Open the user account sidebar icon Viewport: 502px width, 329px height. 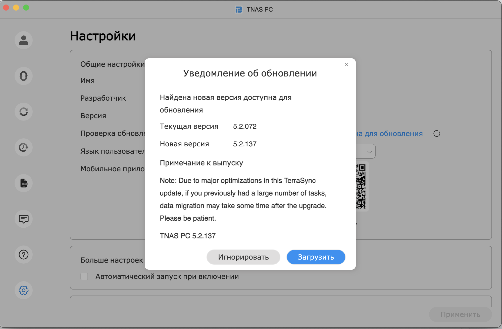(24, 40)
